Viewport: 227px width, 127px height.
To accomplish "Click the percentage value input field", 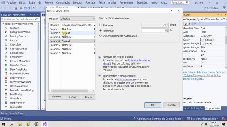I will (153, 31).
